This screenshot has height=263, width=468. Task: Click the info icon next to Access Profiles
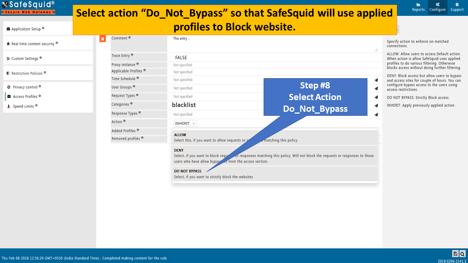(40, 96)
